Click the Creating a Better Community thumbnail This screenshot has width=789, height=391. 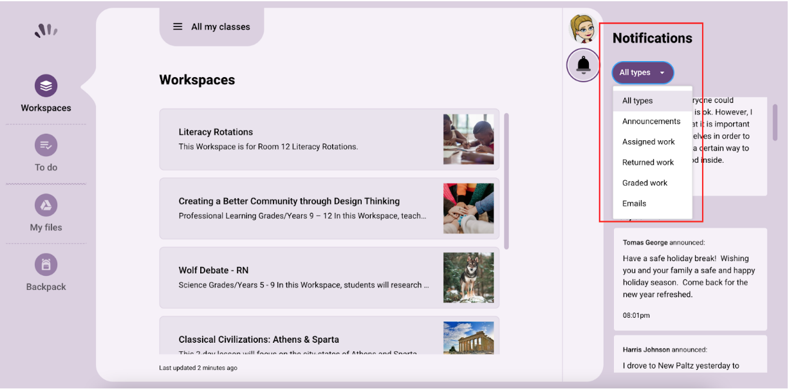[469, 208]
